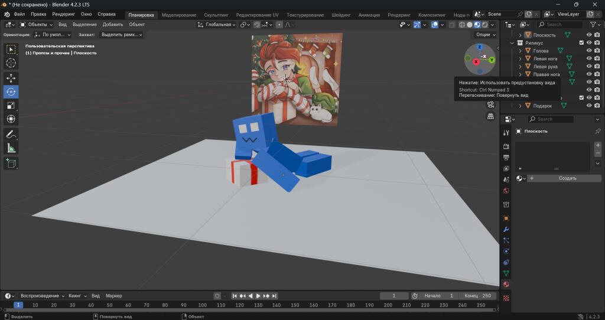This screenshot has width=605, height=320.
Task: Select the Measure tool
Action: pyautogui.click(x=11, y=148)
